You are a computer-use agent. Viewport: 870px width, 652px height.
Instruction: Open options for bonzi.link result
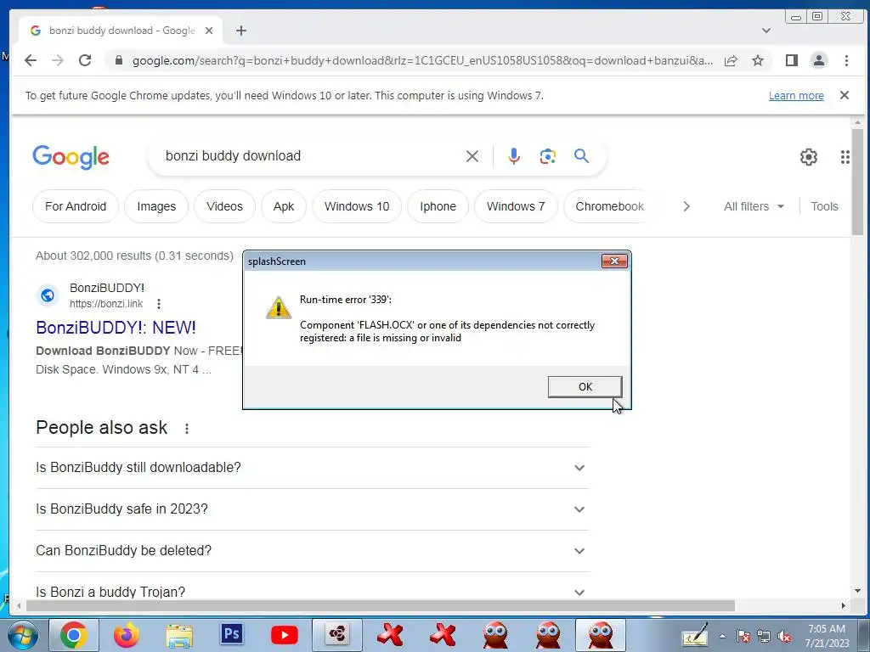click(x=159, y=304)
